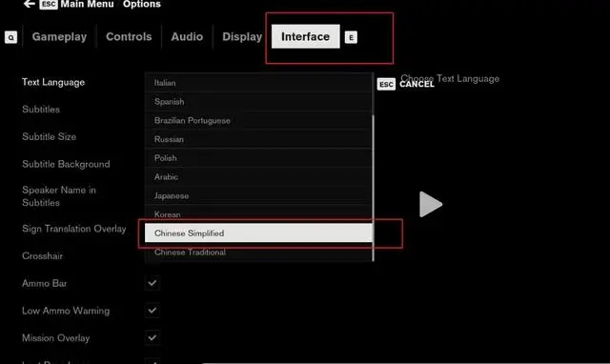The height and width of the screenshot is (364, 610).
Task: Pick Arabic as text language
Action: (x=258, y=177)
